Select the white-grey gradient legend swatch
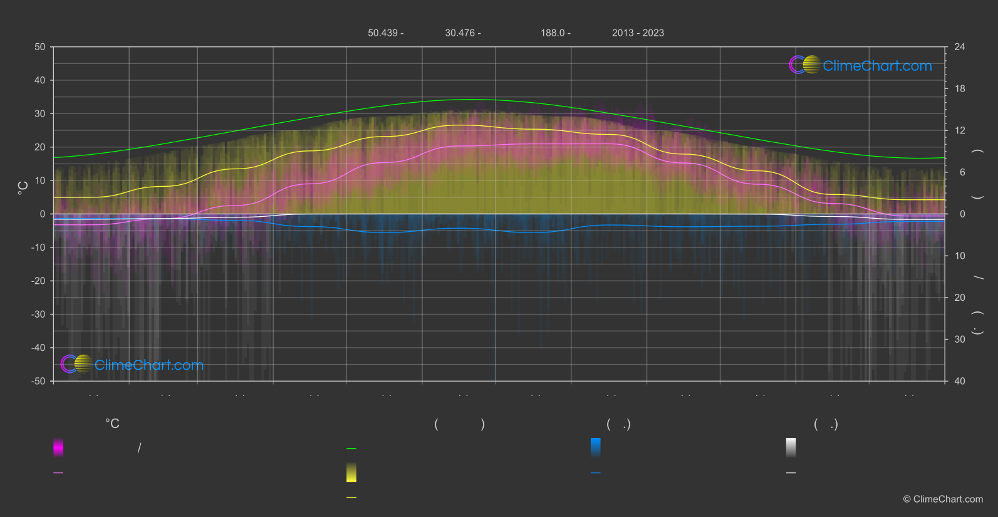998x517 pixels. click(x=791, y=447)
